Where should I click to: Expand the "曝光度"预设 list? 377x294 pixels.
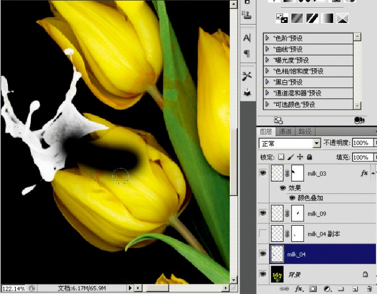[x=267, y=60]
